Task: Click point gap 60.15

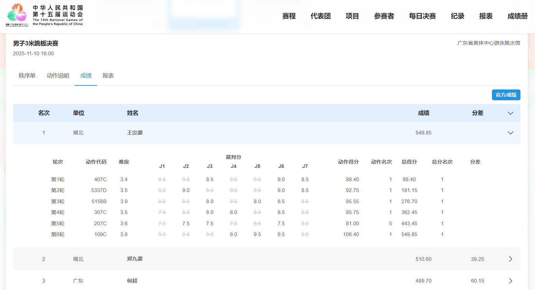Action: click(477, 281)
